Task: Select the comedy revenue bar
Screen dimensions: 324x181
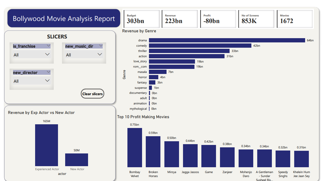Action: (200, 46)
